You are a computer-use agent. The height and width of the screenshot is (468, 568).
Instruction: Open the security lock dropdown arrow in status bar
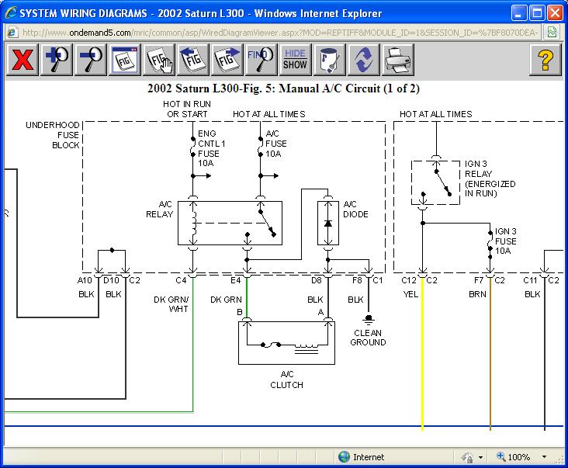point(481,457)
